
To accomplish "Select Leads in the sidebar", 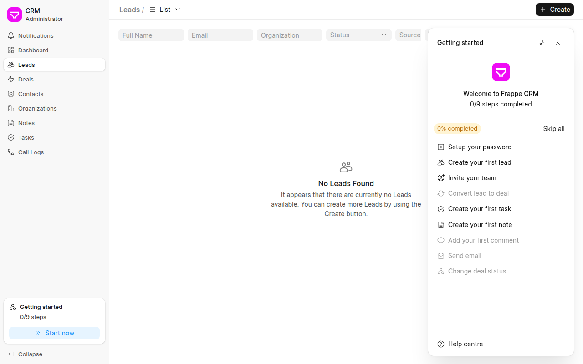I will [x=54, y=65].
